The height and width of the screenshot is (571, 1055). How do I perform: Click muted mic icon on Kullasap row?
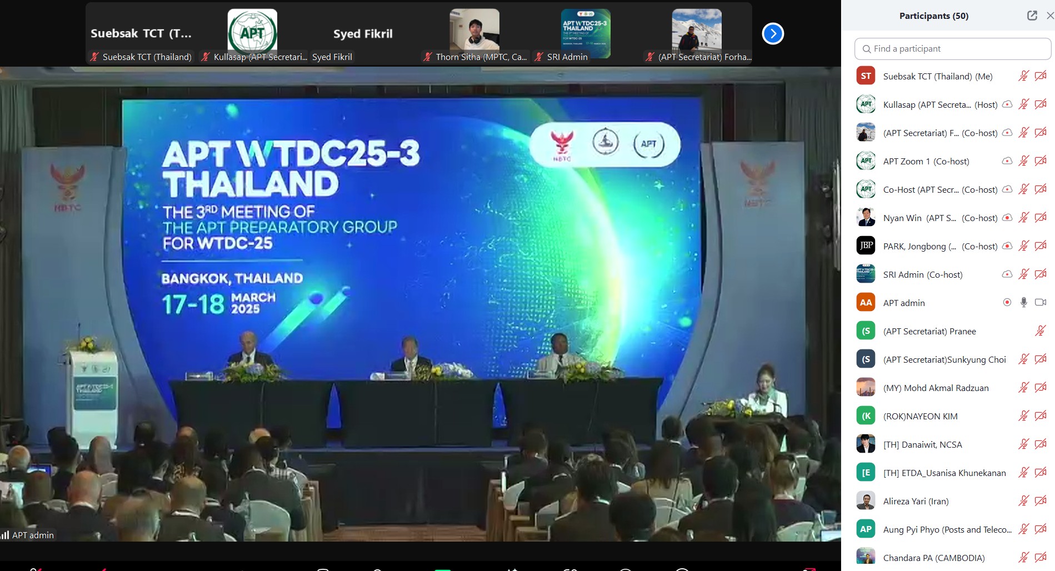tap(1023, 104)
